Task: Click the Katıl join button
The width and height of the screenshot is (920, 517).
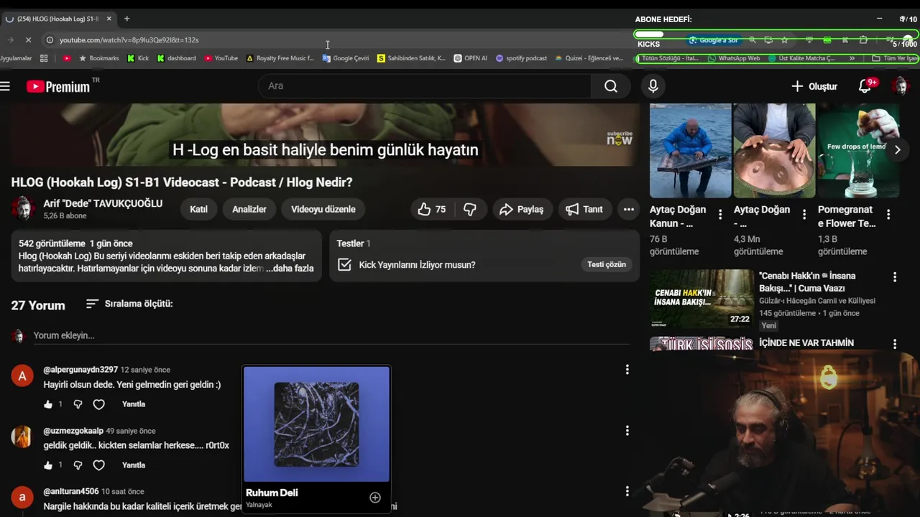Action: click(198, 209)
